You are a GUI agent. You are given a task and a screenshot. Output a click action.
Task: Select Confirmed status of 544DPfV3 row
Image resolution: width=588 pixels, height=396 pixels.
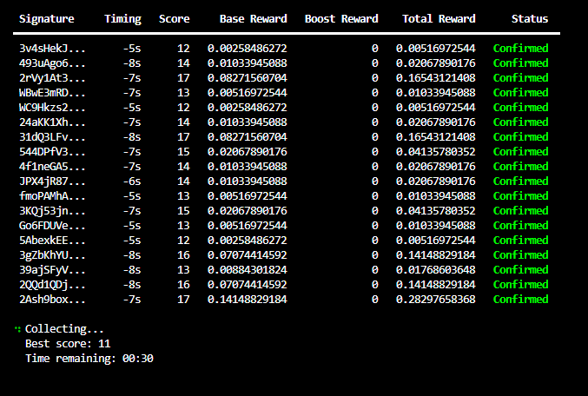point(520,151)
